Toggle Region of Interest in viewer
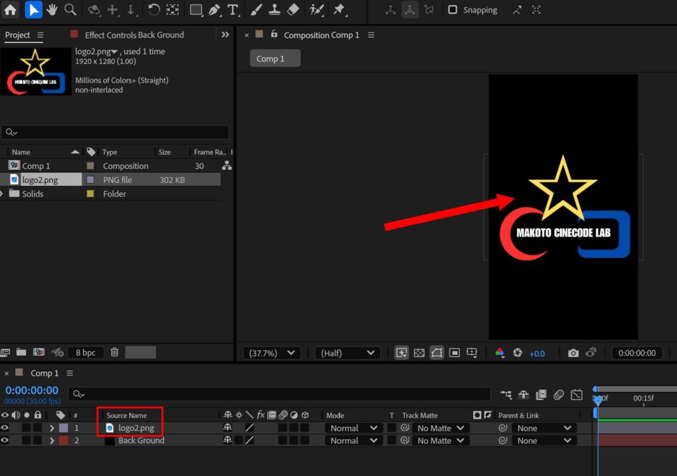This screenshot has height=476, width=677. tap(454, 353)
